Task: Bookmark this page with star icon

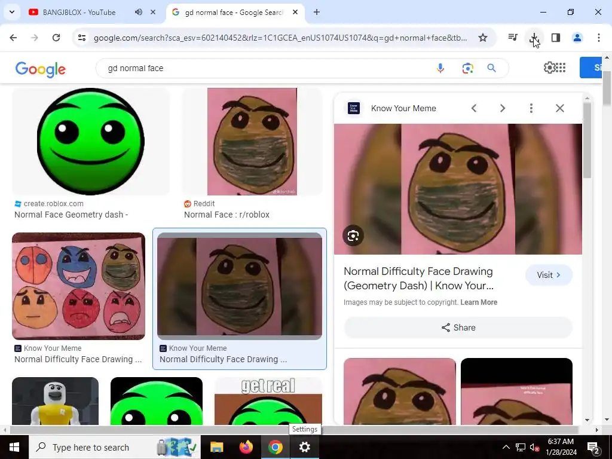Action: point(483,38)
